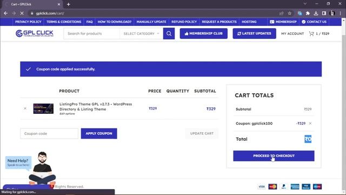Screen dimensions: 346x195
Task: Open the Need Help chat bubble
Action: [18, 162]
